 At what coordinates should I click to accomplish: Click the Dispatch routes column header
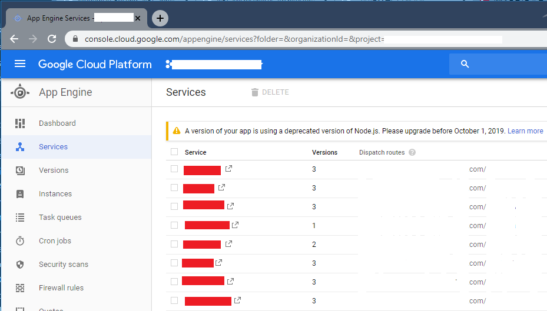point(382,152)
